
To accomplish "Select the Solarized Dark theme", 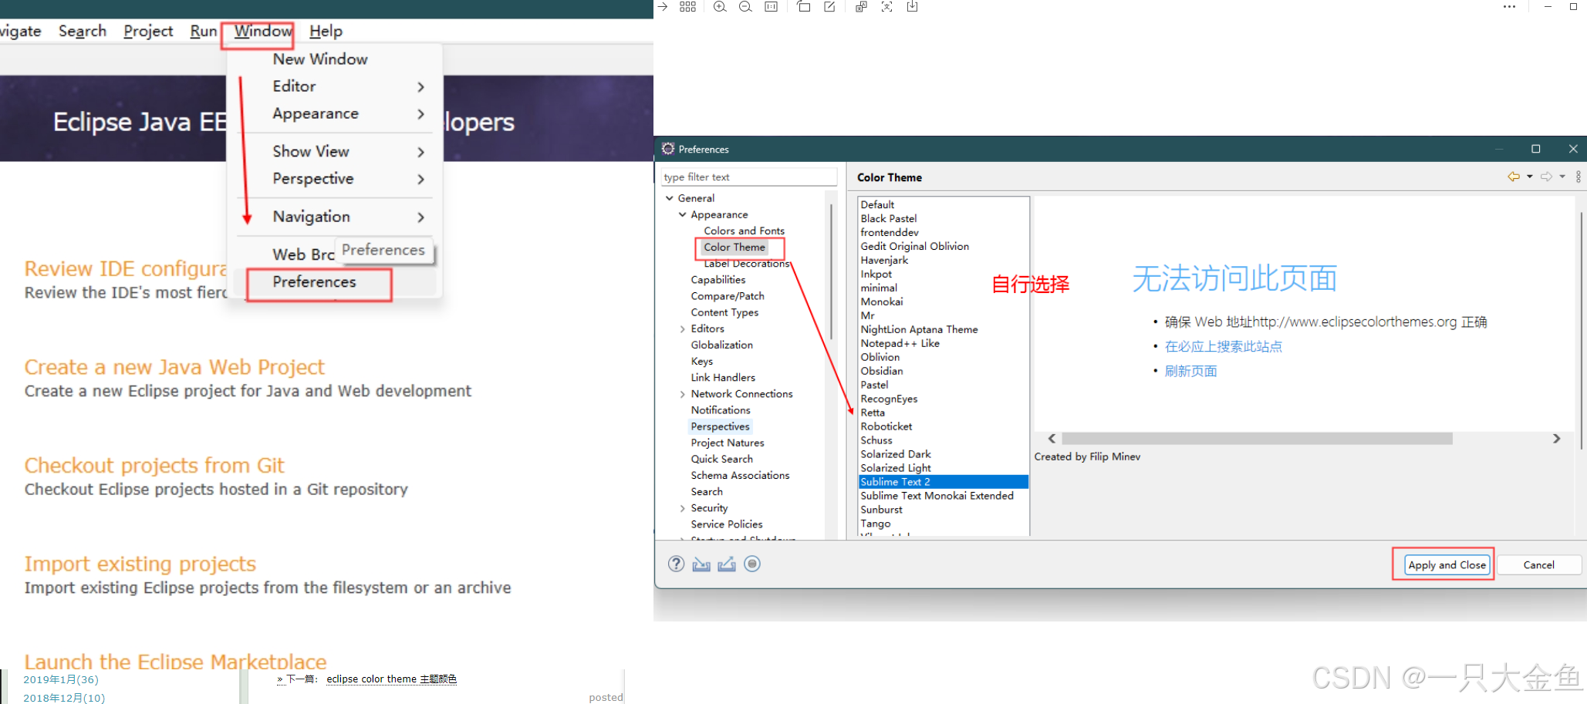I will (895, 454).
